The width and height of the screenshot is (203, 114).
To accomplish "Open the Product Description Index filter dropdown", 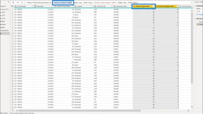I will click(x=178, y=6).
